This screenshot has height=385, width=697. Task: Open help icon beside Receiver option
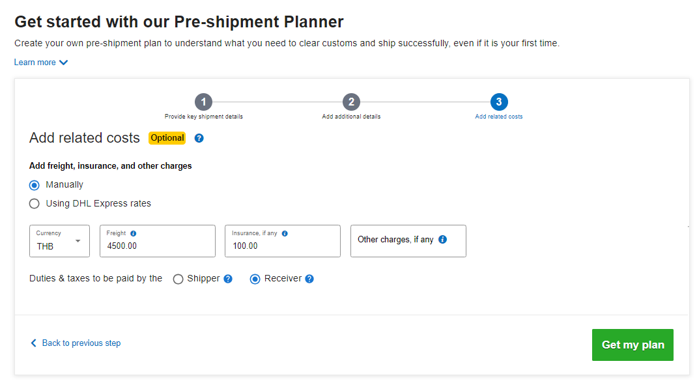(310, 279)
